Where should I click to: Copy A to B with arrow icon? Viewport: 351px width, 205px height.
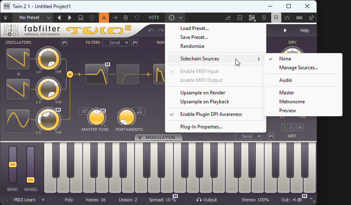pyautogui.click(x=115, y=18)
